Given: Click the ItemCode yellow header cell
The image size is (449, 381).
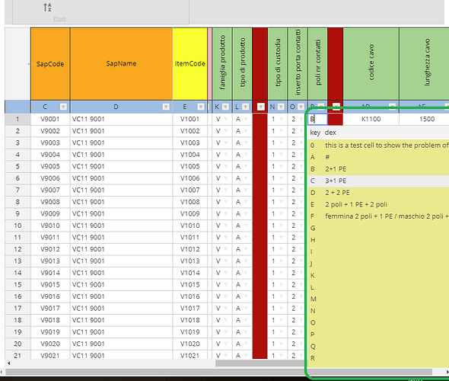Looking at the screenshot, I should coord(189,64).
